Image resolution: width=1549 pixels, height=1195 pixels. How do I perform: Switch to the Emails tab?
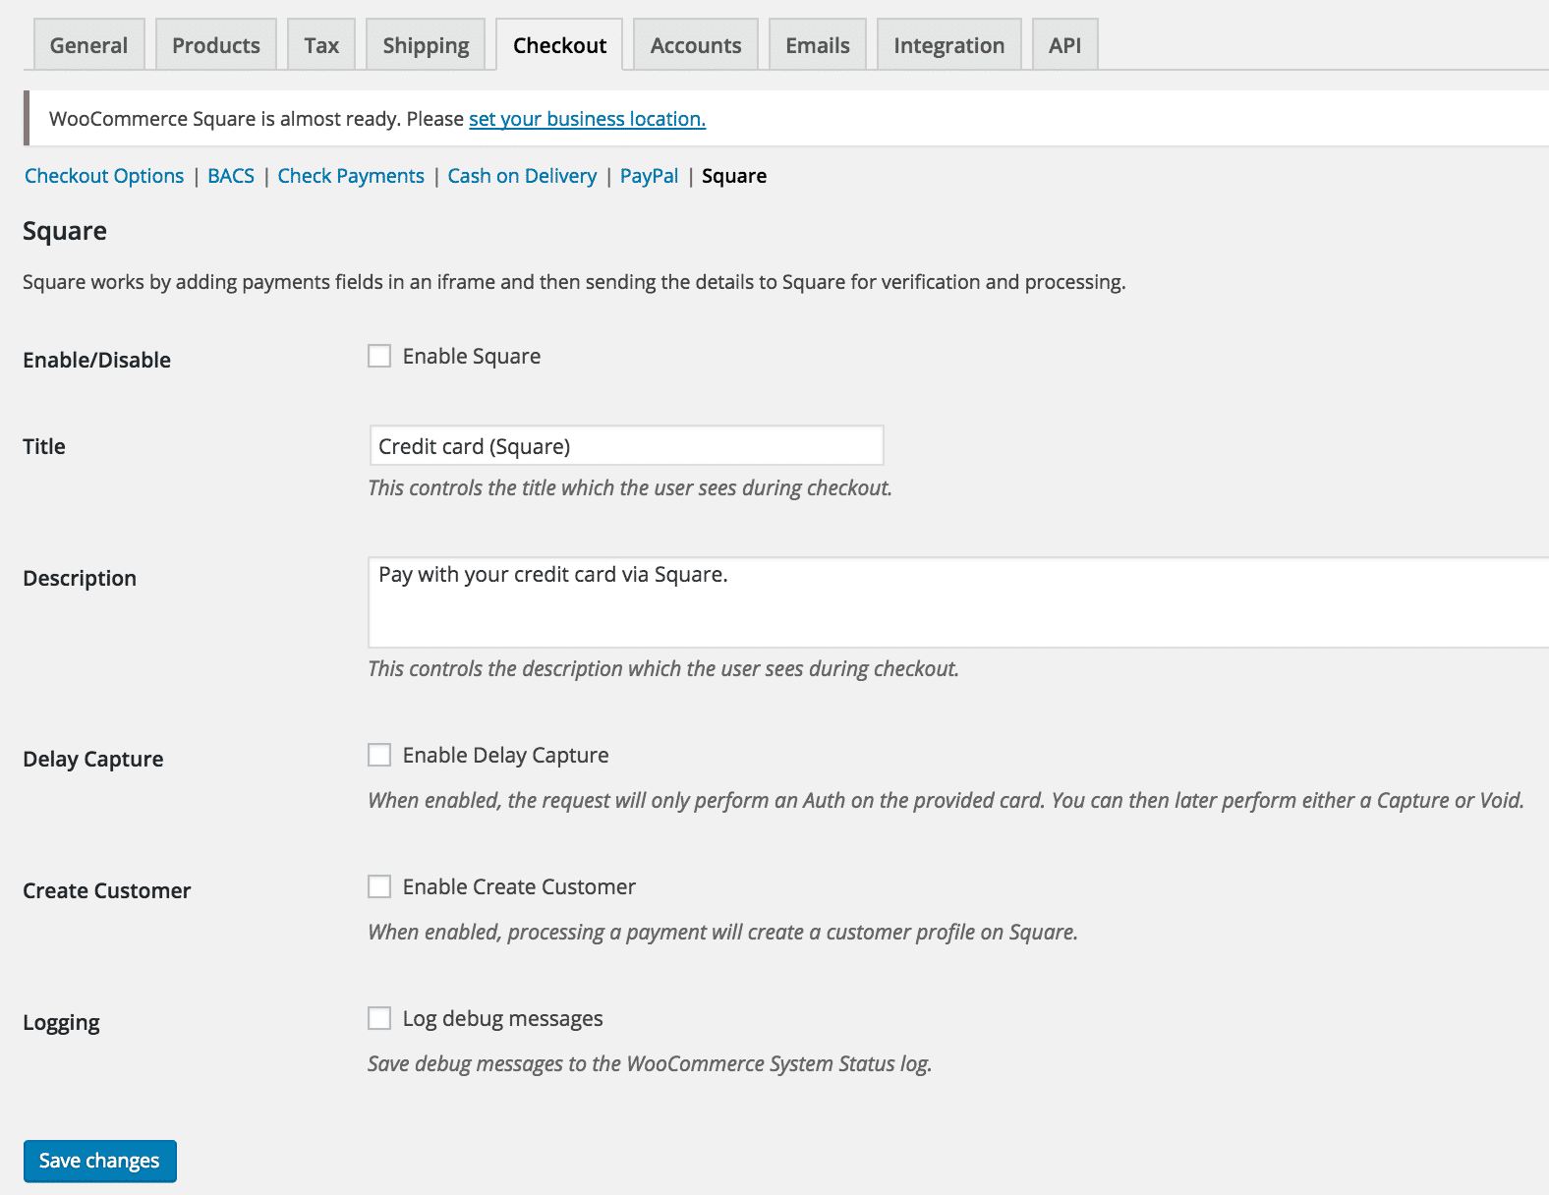[818, 45]
